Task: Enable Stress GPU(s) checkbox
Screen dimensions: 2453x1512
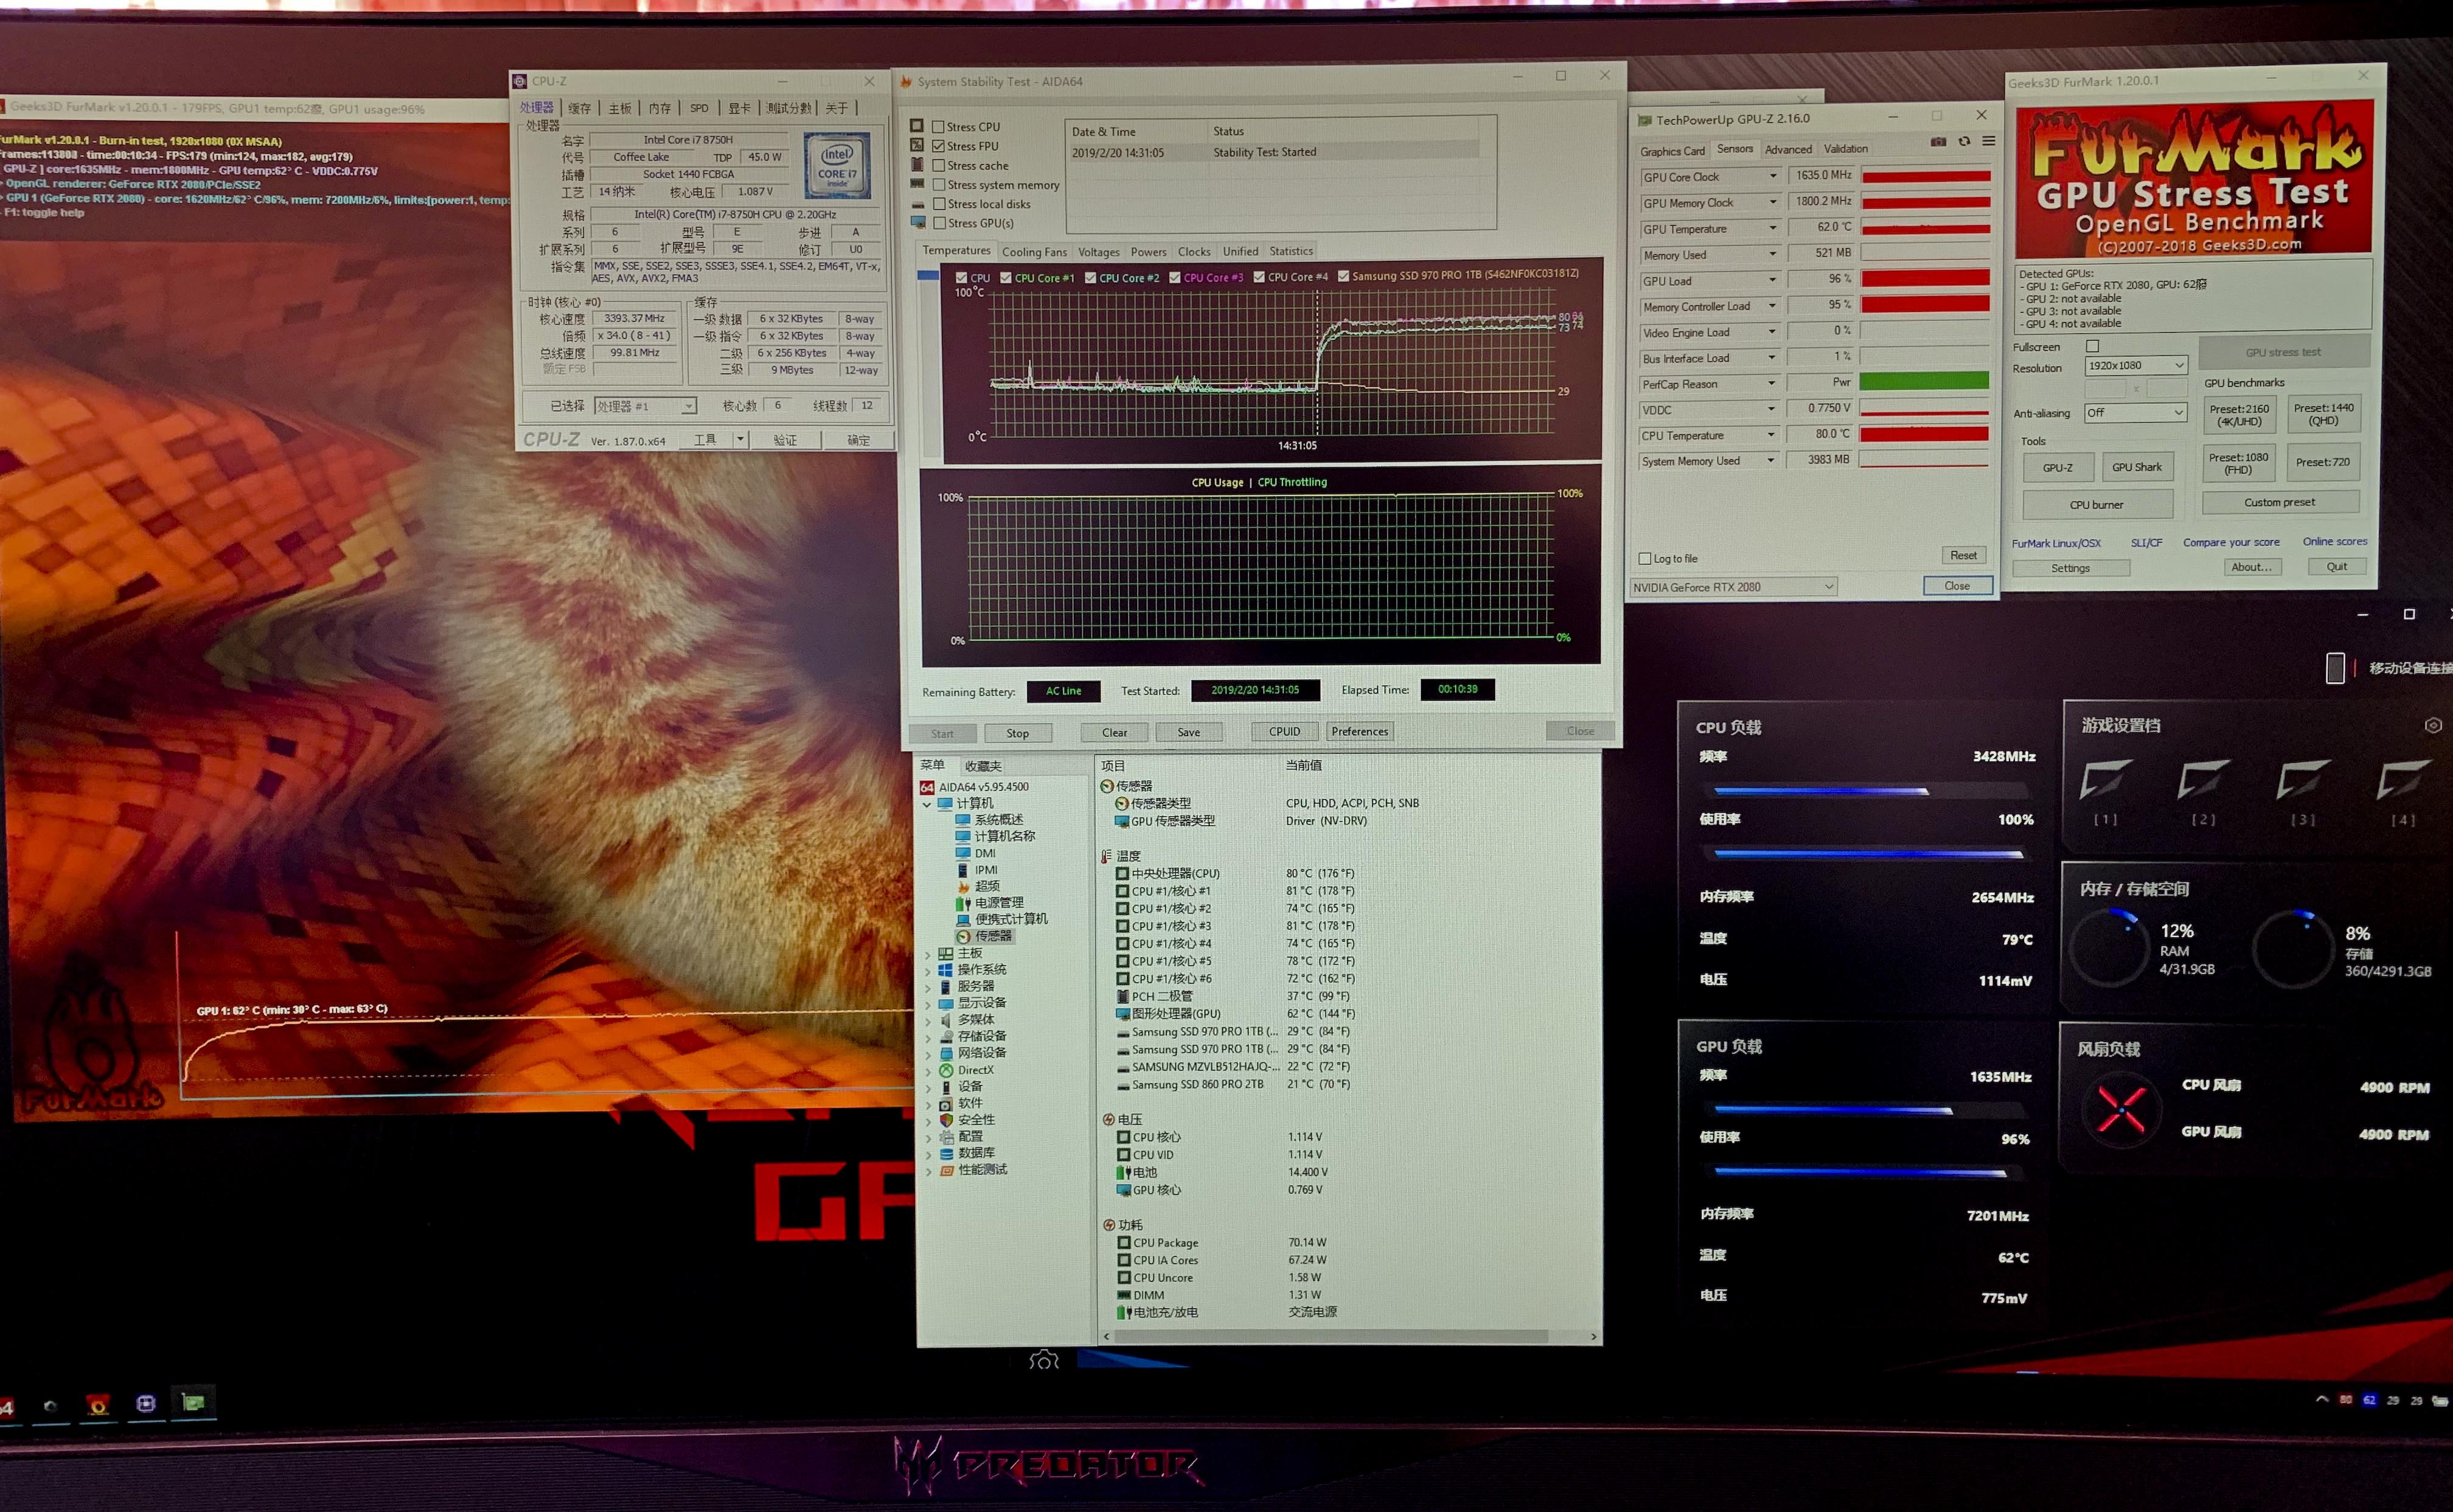Action: [x=939, y=223]
